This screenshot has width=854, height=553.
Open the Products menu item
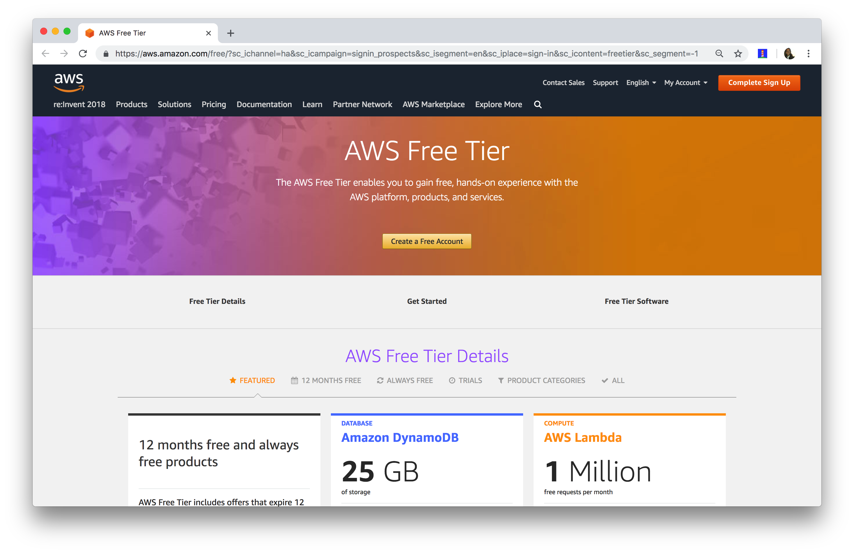(x=131, y=104)
